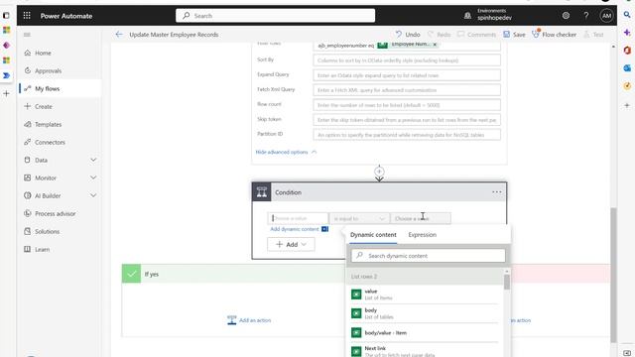635x357 pixels.
Task: Click the Fetch Xml Query input field
Action: (407, 90)
